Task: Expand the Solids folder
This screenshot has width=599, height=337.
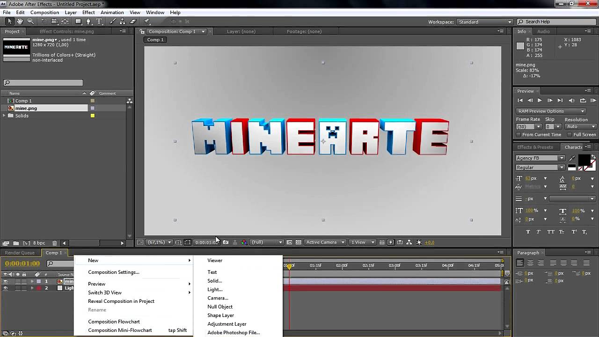Action: point(4,116)
